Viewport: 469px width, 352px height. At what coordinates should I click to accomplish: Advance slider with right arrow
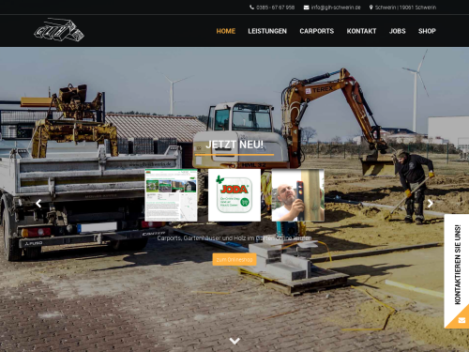tap(431, 204)
